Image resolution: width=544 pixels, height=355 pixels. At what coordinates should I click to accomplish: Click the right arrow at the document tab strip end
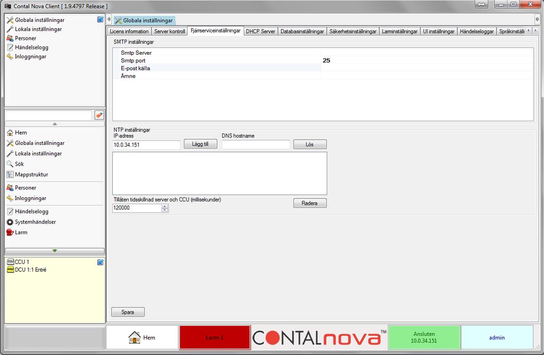[537, 20]
